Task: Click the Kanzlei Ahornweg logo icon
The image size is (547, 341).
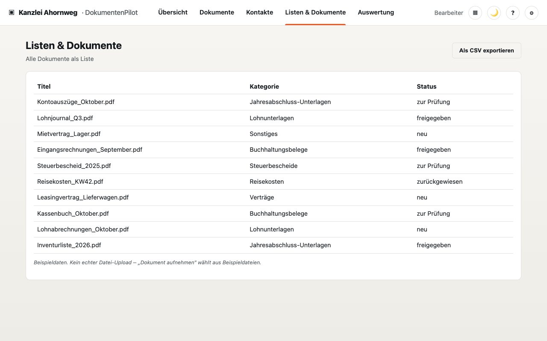Action: tap(12, 12)
